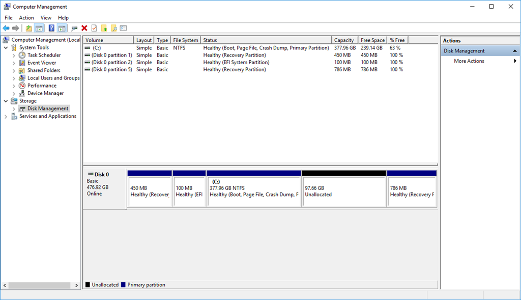Select the 786 MB recovery partition block
The width and height of the screenshot is (521, 300).
(412, 189)
